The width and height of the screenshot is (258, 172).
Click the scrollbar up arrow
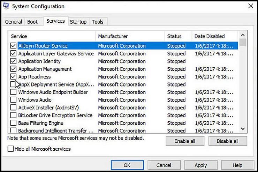pyautogui.click(x=243, y=35)
